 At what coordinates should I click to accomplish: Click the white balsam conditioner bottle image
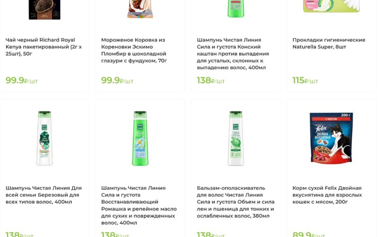click(235, 138)
